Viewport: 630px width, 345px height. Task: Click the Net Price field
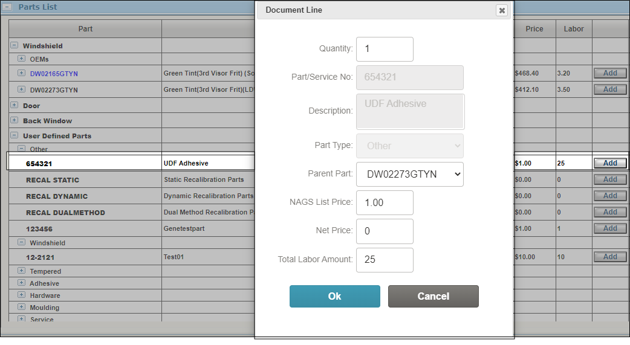click(385, 231)
